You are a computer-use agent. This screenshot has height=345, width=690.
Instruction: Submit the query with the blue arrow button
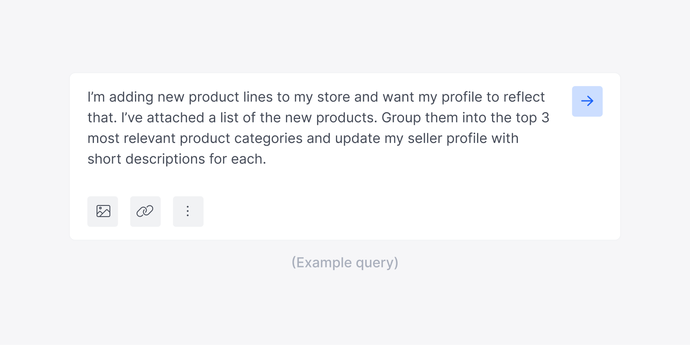pyautogui.click(x=587, y=101)
